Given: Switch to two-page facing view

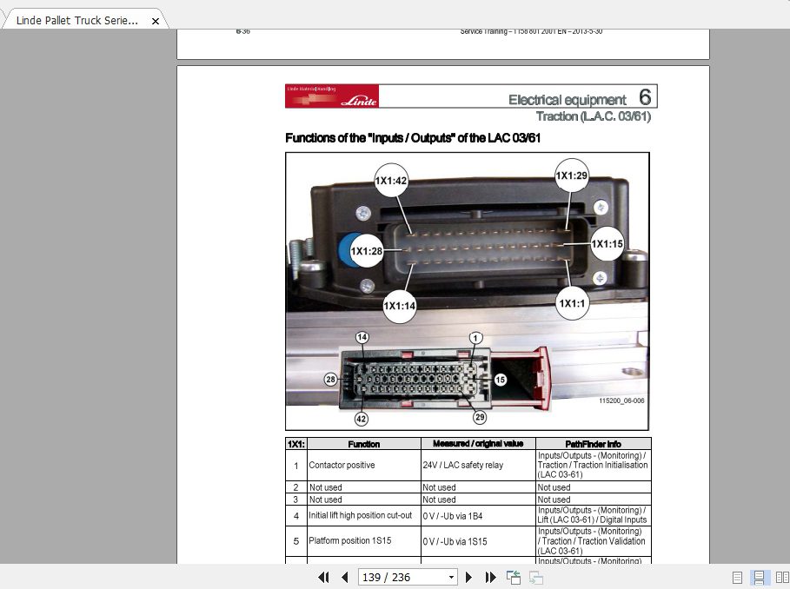Looking at the screenshot, I should click(782, 578).
